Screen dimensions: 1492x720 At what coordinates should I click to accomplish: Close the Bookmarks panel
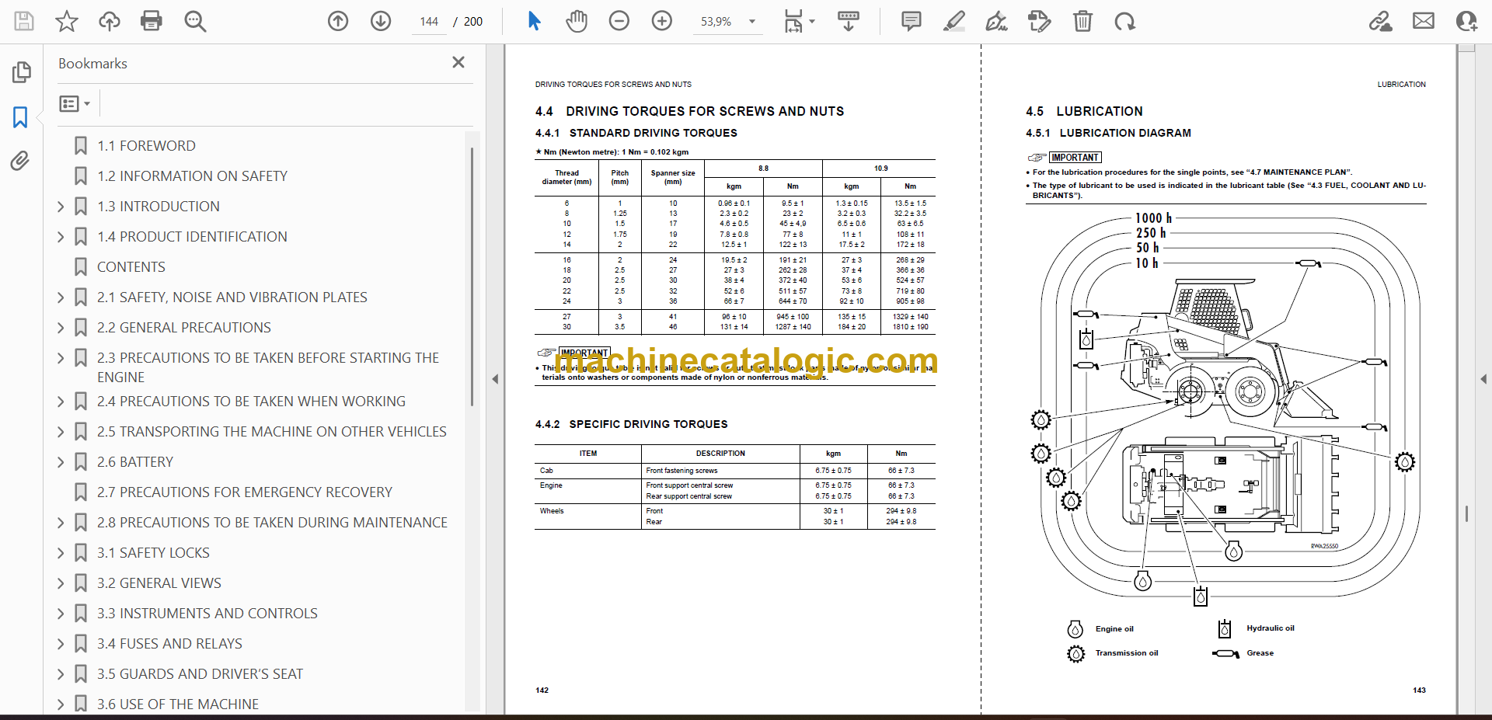(x=458, y=62)
